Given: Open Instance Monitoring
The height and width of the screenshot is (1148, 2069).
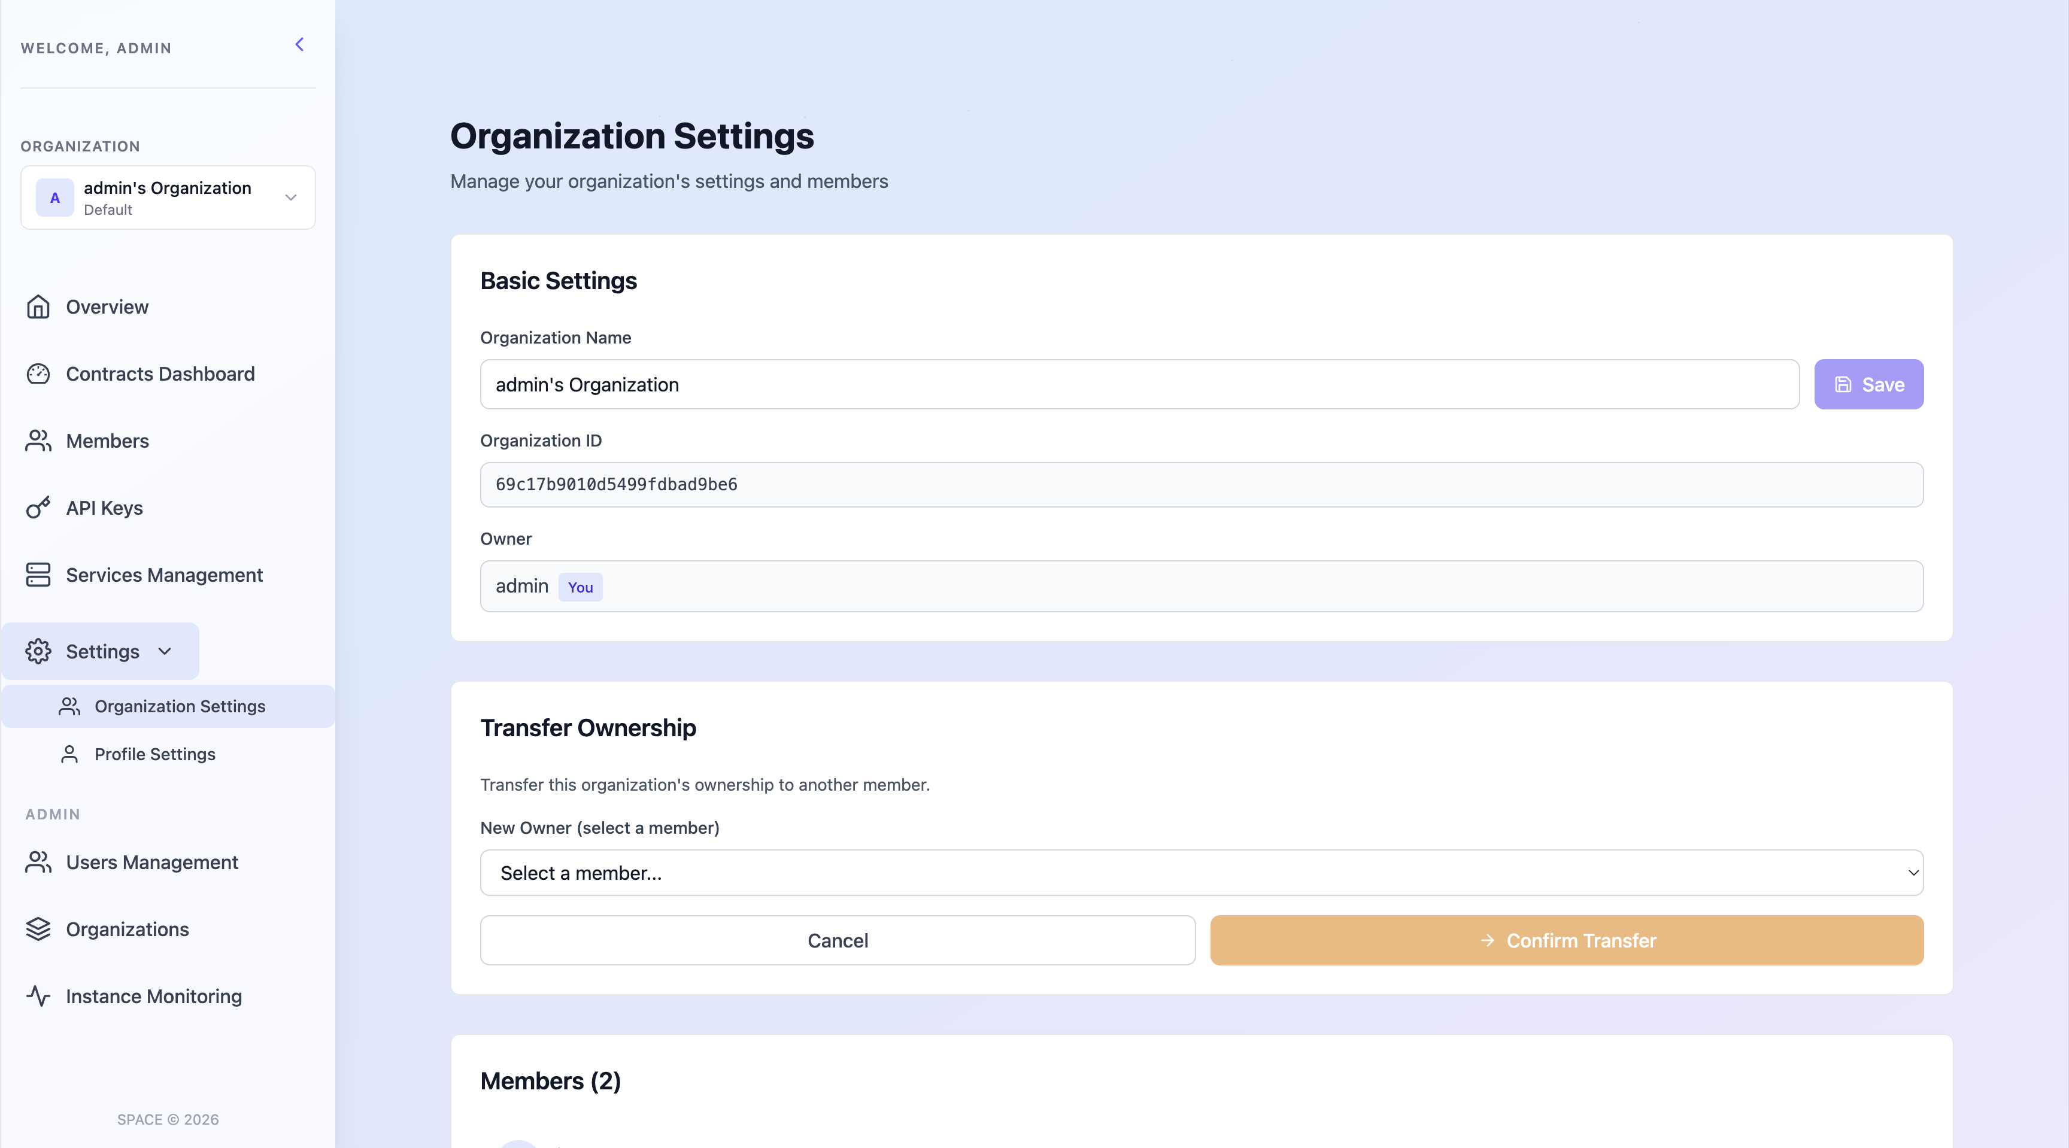Looking at the screenshot, I should coord(153,997).
